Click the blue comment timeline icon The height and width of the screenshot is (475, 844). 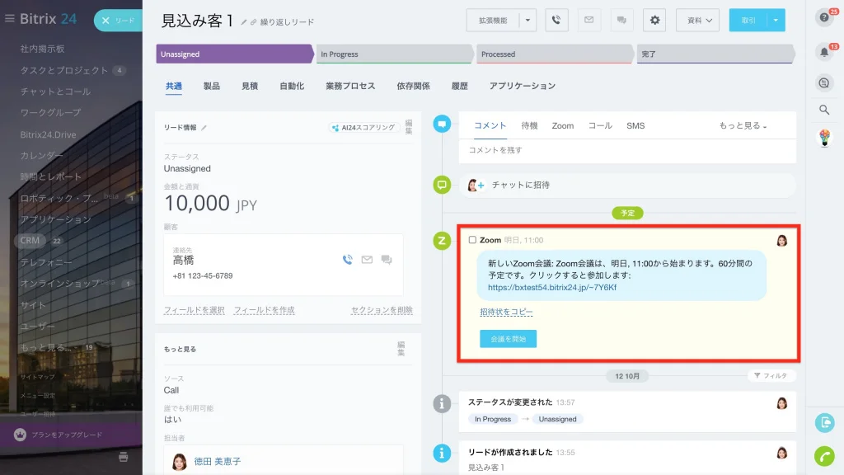[442, 124]
